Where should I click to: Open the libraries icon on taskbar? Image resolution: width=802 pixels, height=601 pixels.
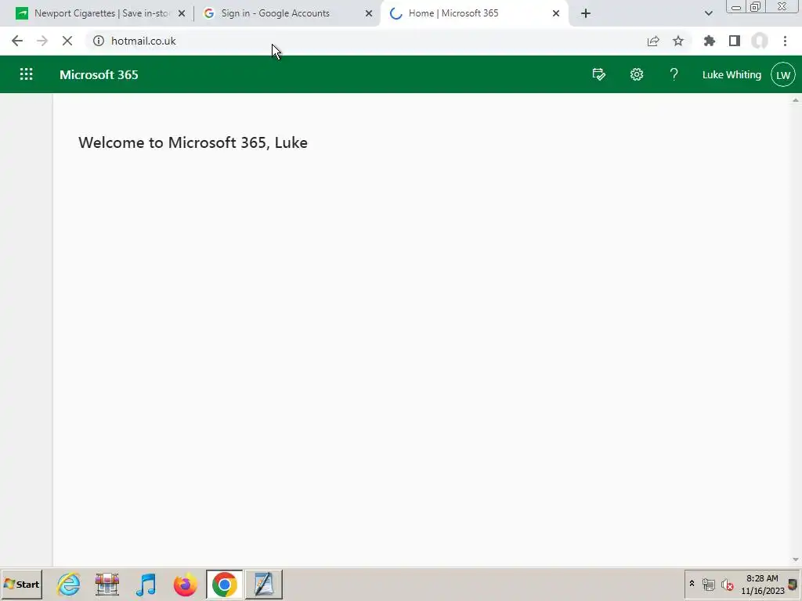click(107, 584)
